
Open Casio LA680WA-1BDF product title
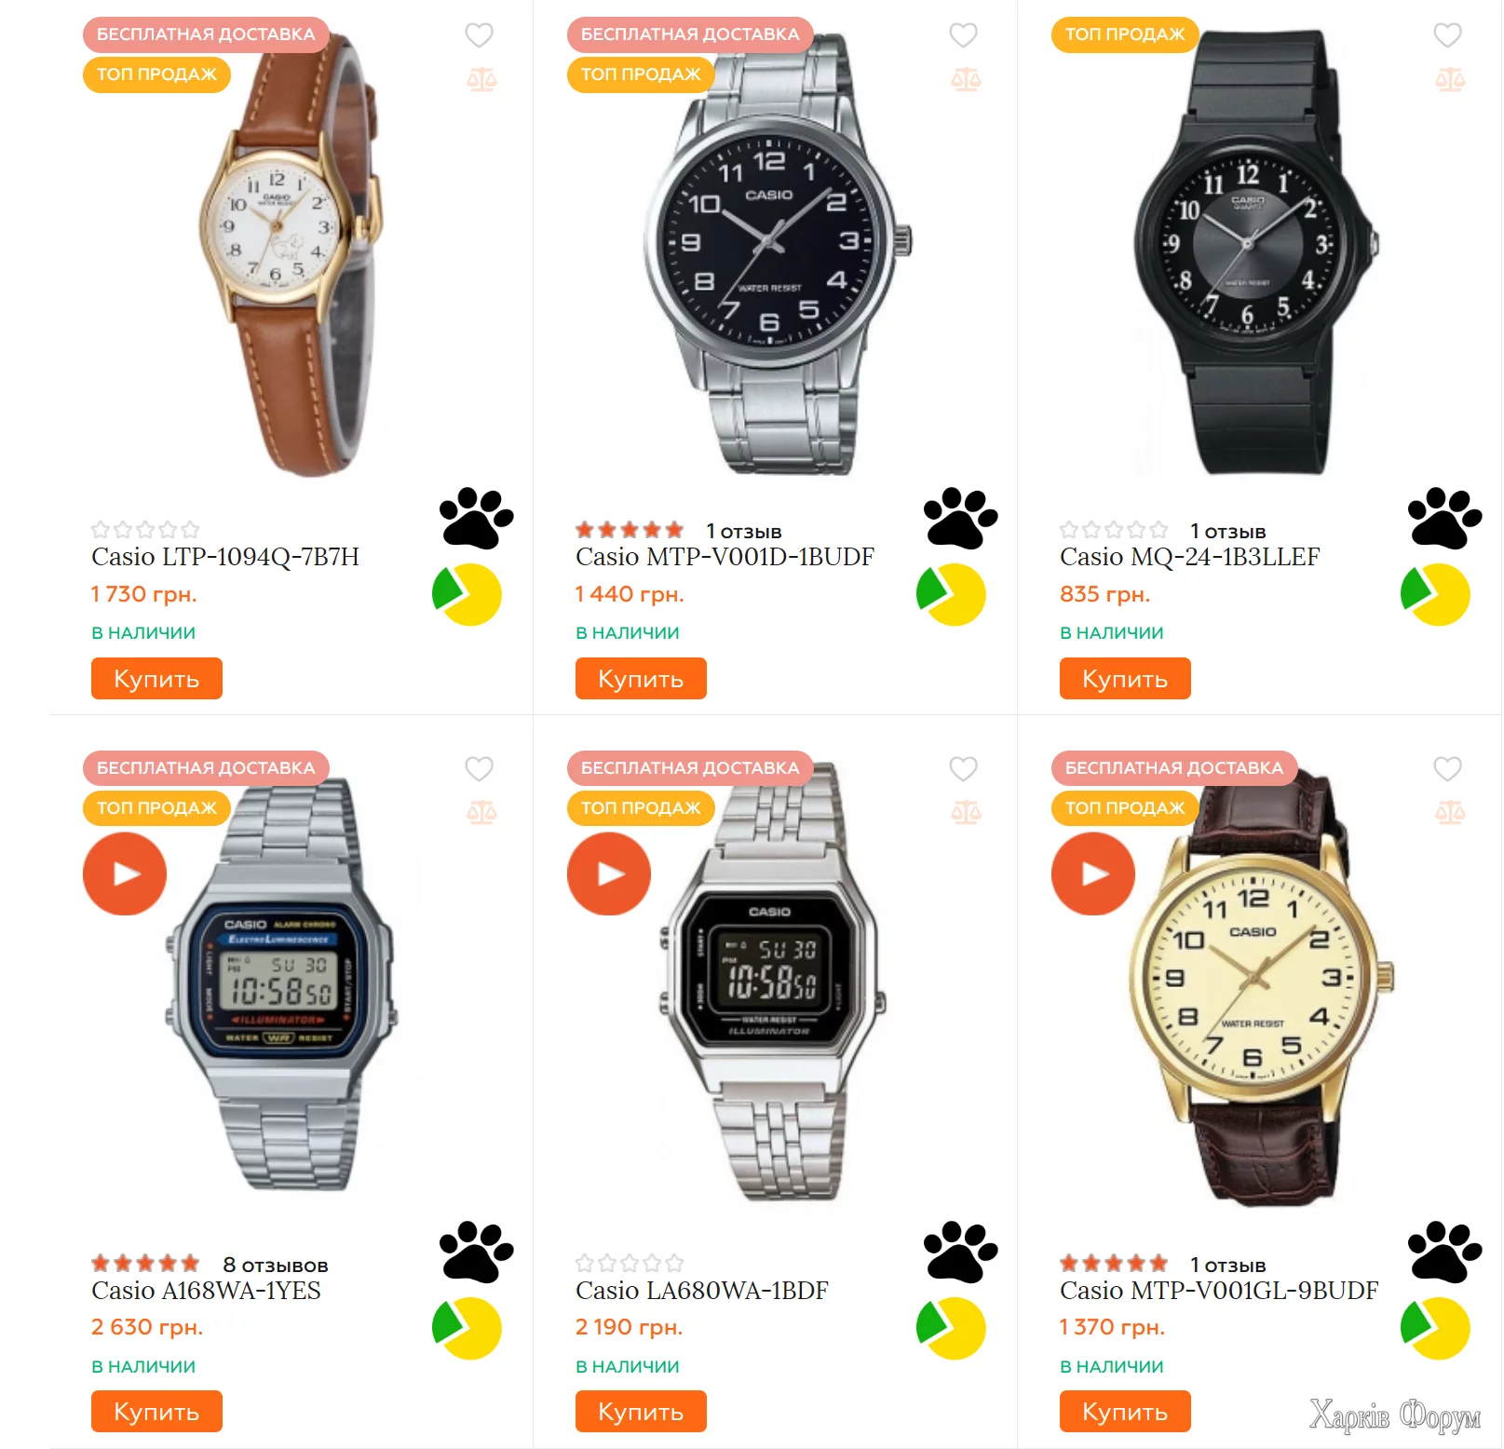(x=702, y=1291)
